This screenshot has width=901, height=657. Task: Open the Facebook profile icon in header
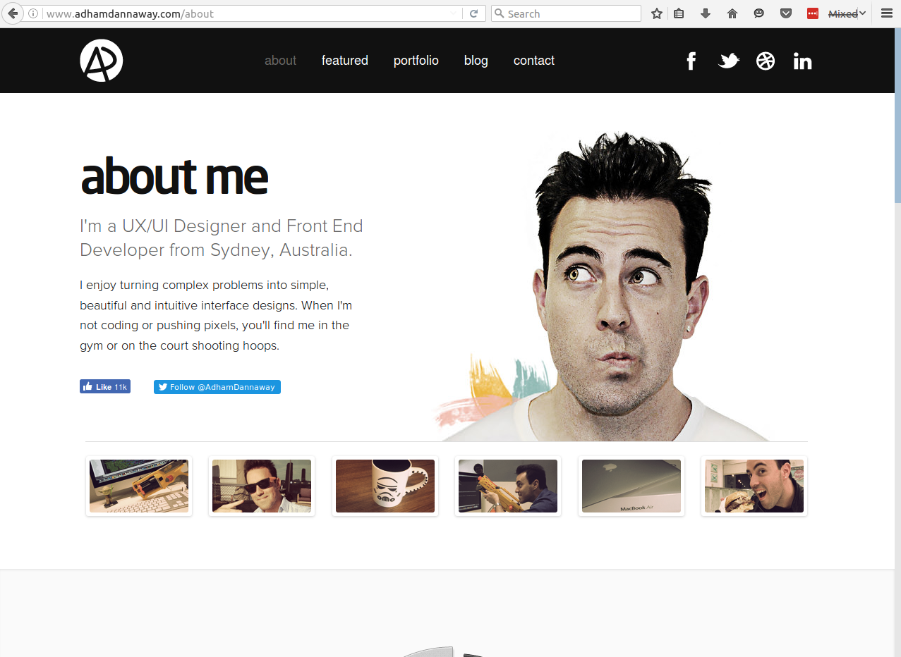[691, 61]
